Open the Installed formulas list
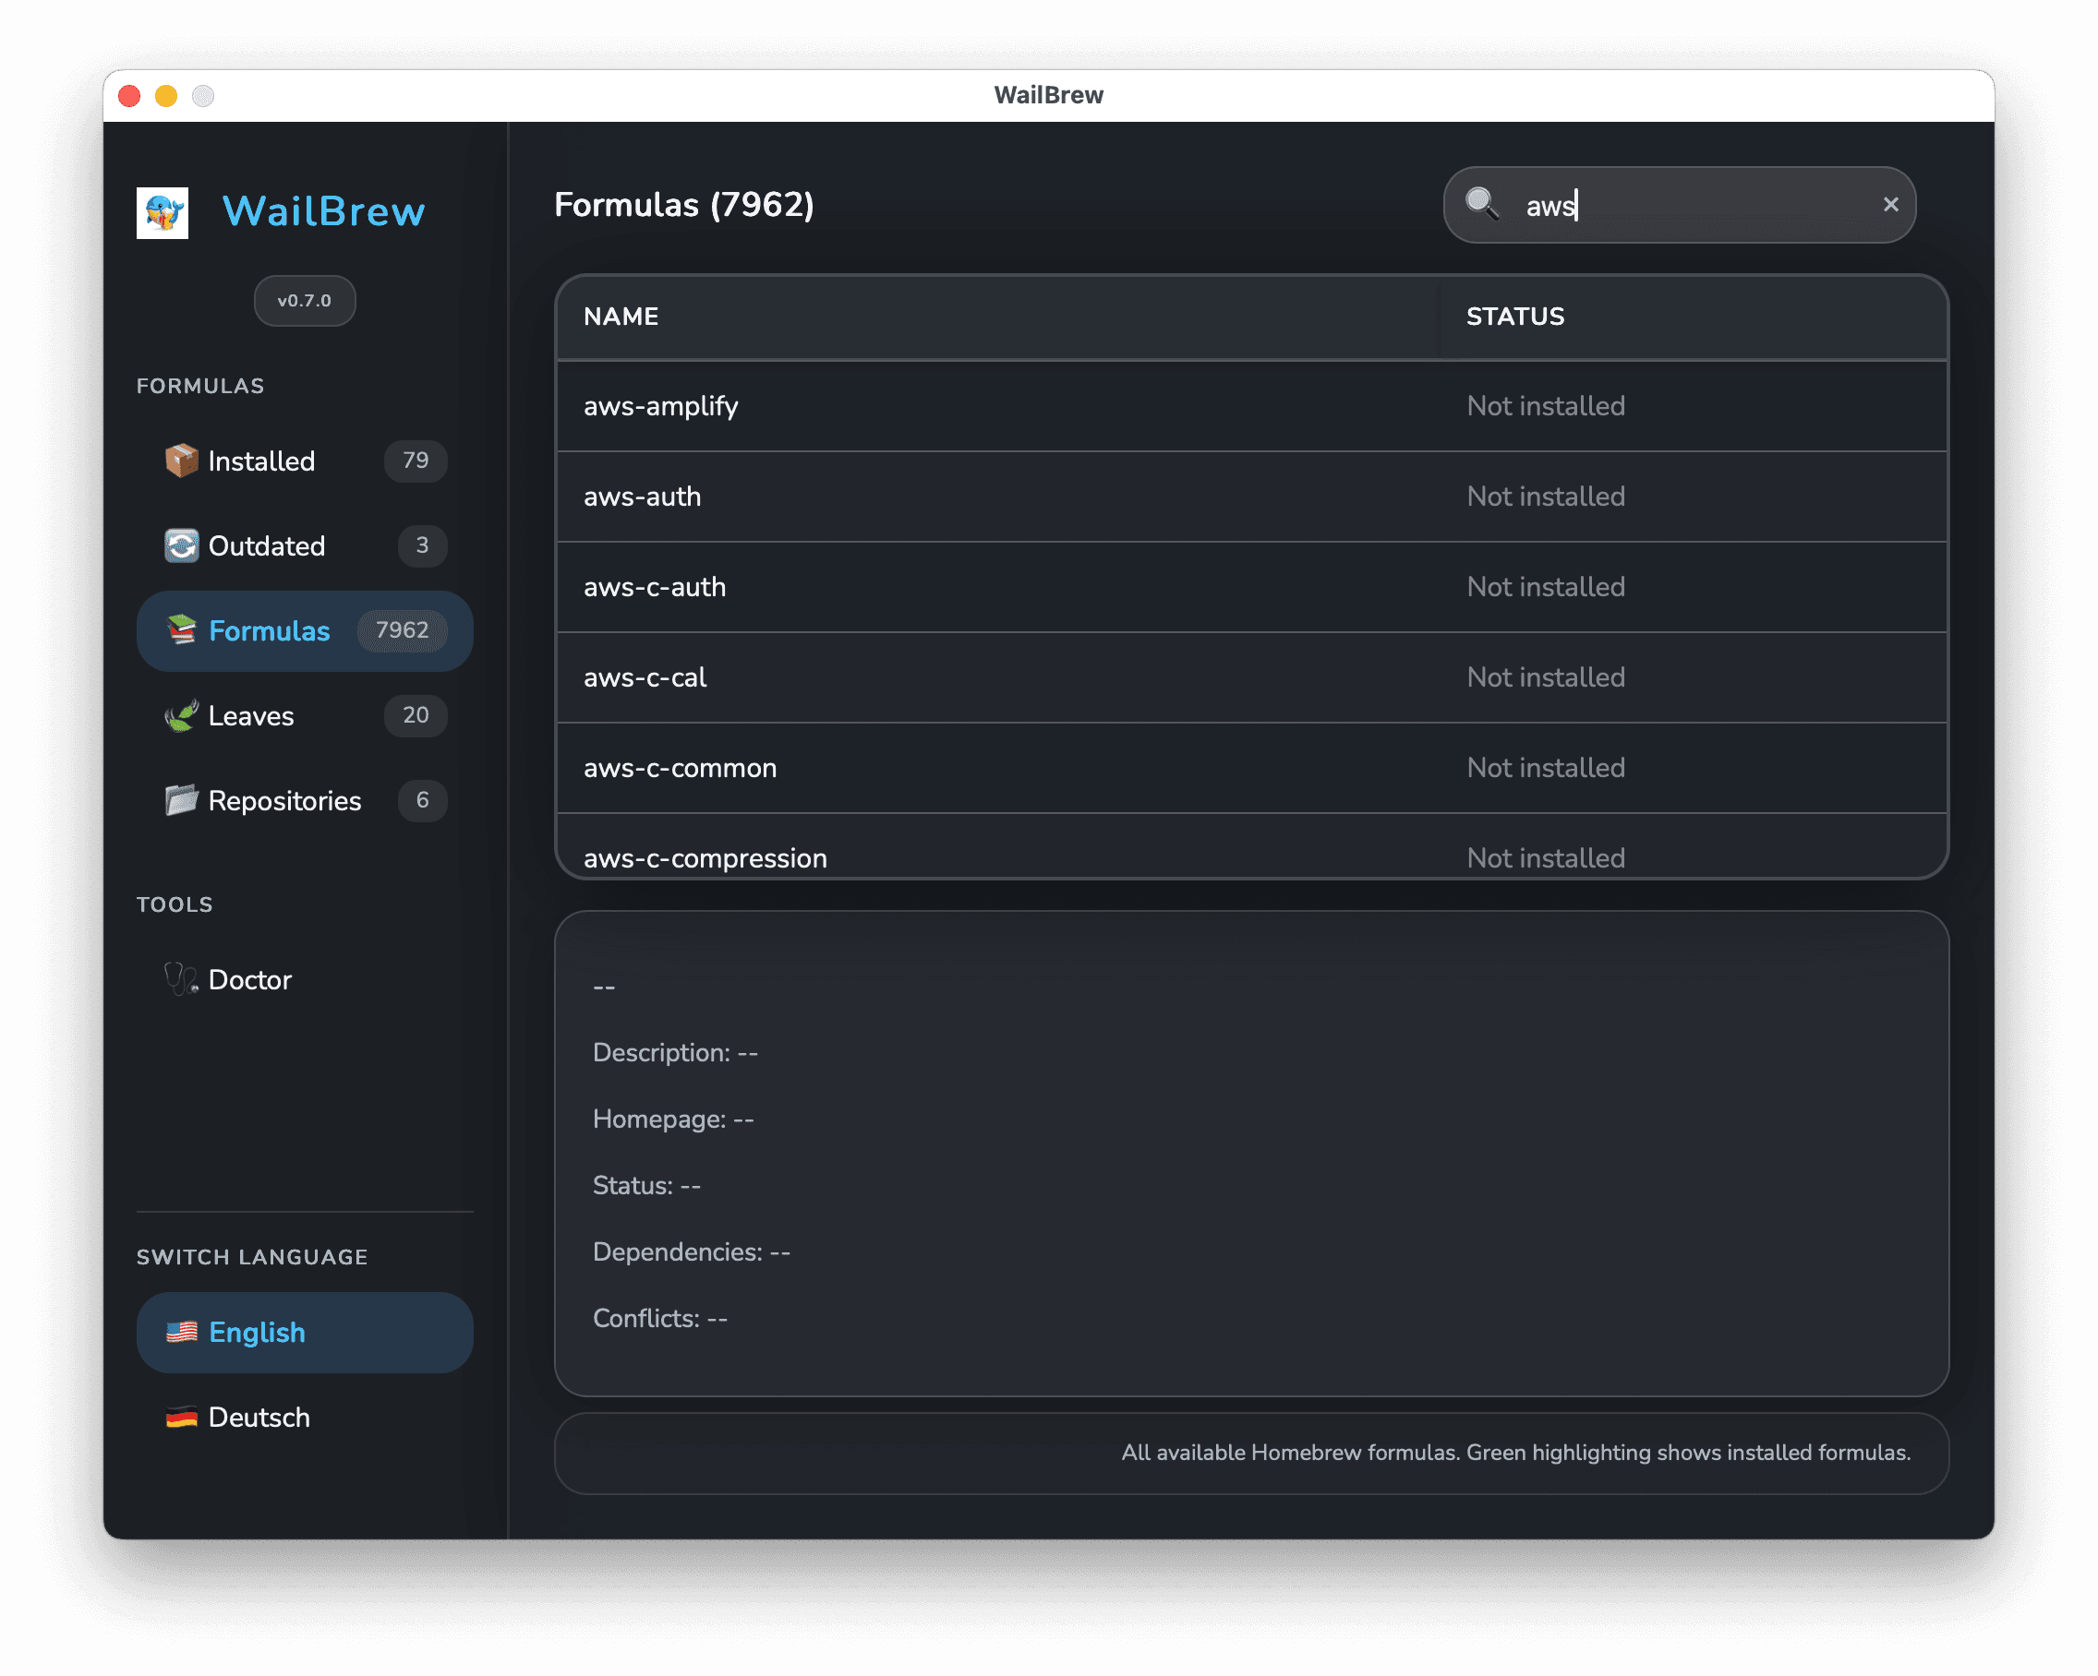This screenshot has height=1676, width=2098. click(305, 461)
